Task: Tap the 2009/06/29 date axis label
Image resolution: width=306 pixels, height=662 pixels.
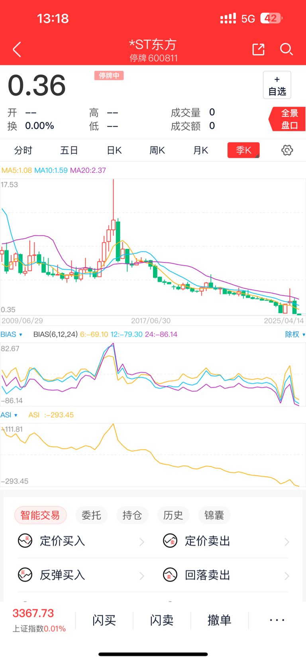Action: click(x=22, y=321)
